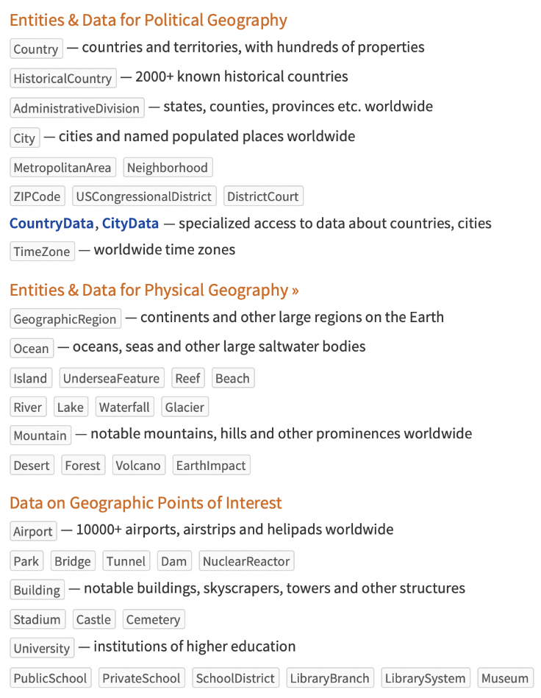Select the MetropolitanArea tag
541x698 pixels.
click(62, 168)
